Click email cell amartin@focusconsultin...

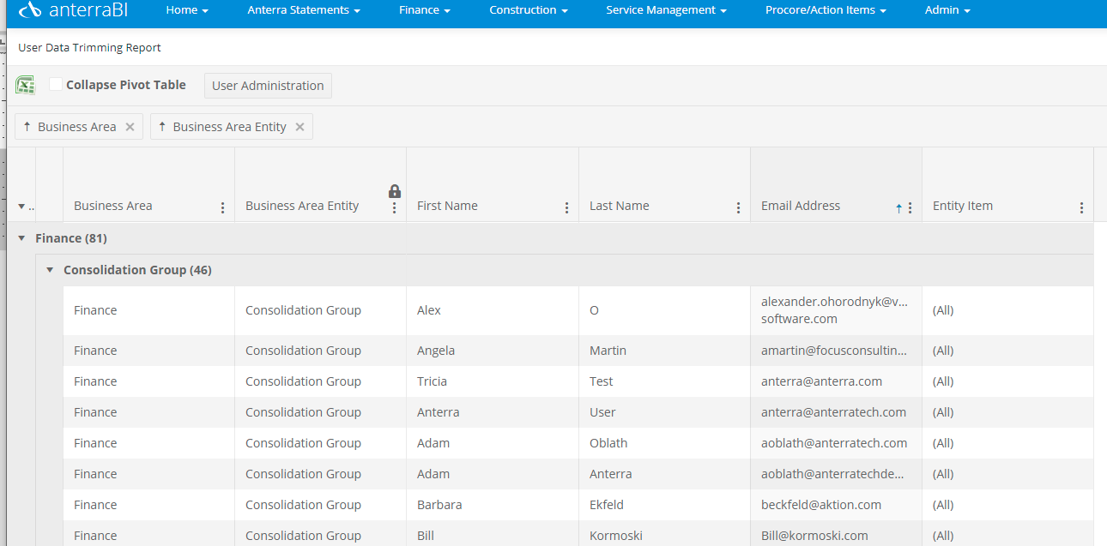tap(834, 351)
